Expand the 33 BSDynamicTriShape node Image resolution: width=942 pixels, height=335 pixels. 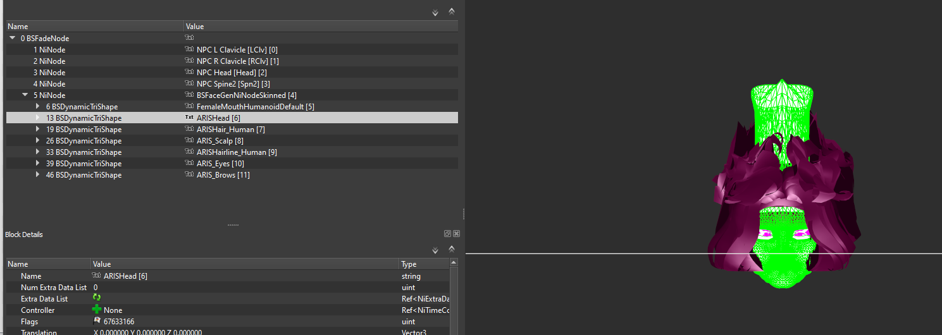(38, 152)
